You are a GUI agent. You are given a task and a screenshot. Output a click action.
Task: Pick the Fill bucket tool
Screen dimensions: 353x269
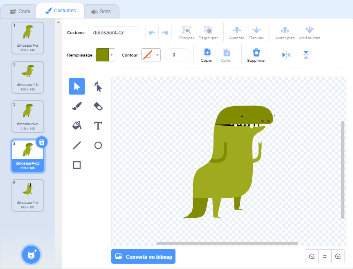click(x=77, y=126)
